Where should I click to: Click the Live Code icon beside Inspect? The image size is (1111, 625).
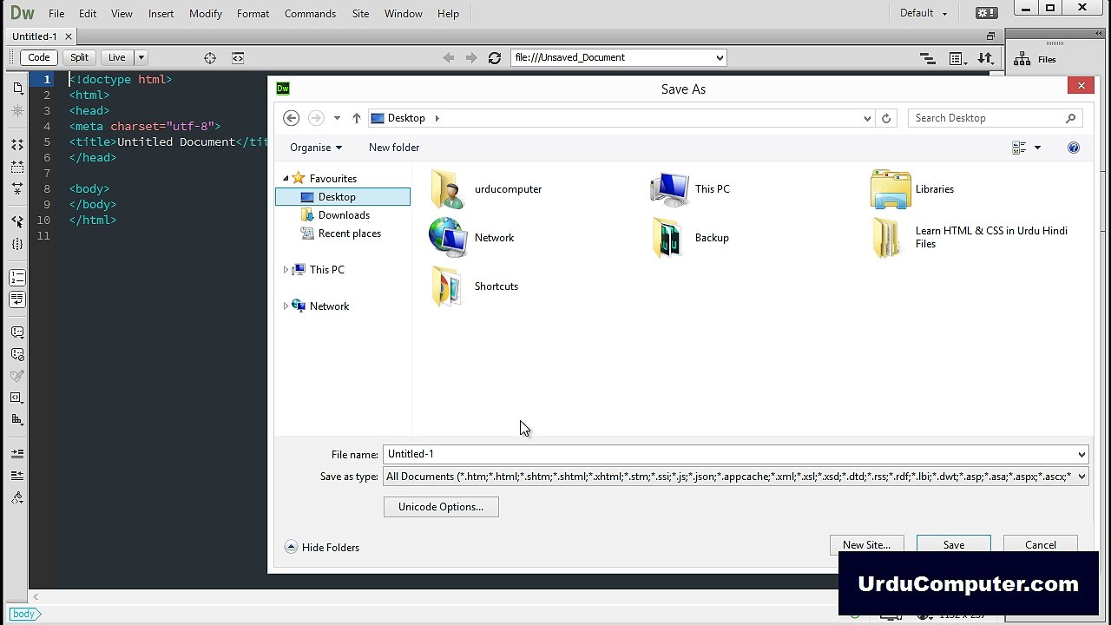point(238,58)
